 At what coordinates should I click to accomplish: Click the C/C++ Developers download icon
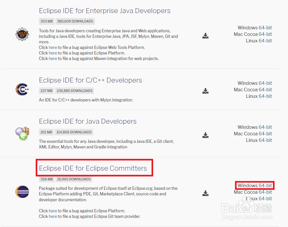pos(205,91)
